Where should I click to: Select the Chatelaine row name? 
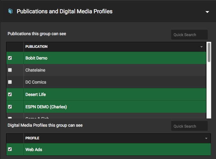[35, 70]
